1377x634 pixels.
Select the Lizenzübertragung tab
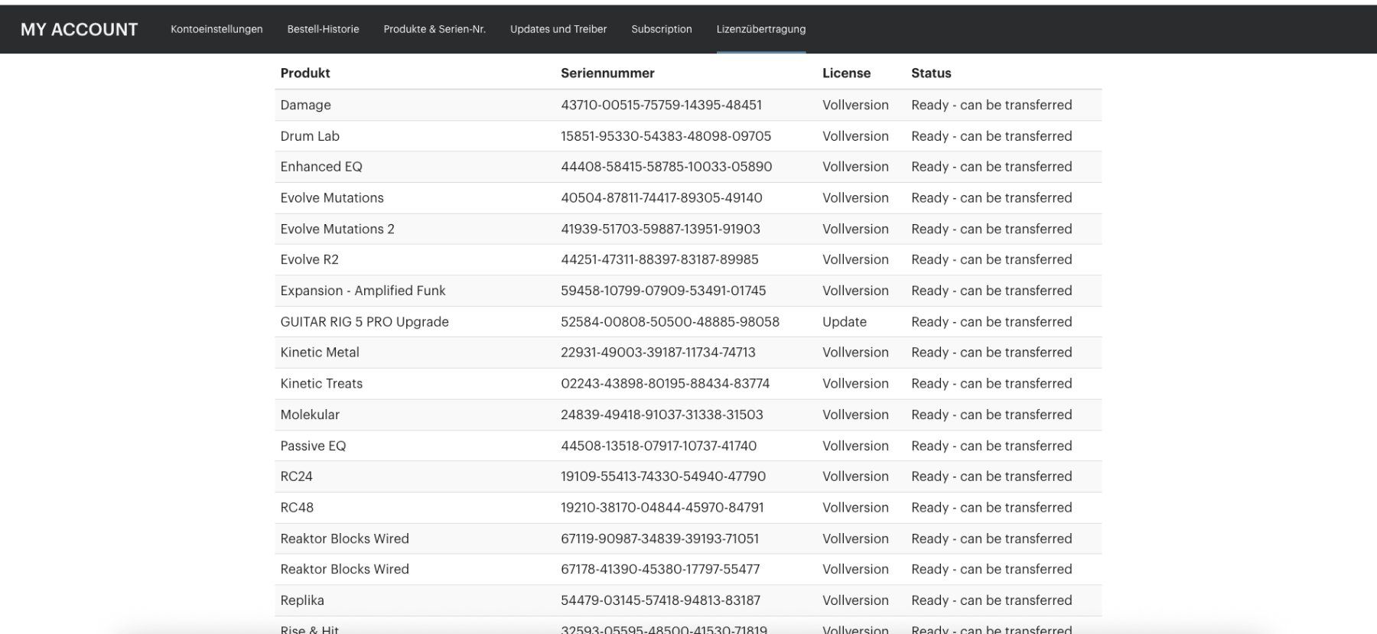pyautogui.click(x=761, y=29)
